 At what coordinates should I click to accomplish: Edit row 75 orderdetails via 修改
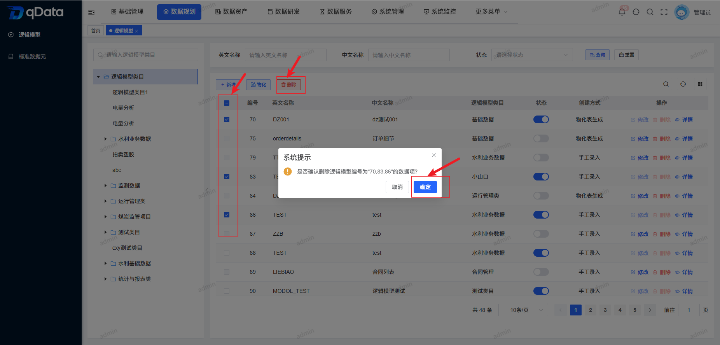click(640, 139)
